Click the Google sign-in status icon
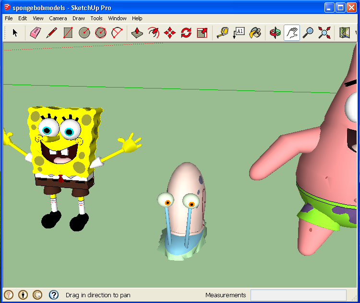The height and width of the screenshot is (303, 360). click(37, 295)
